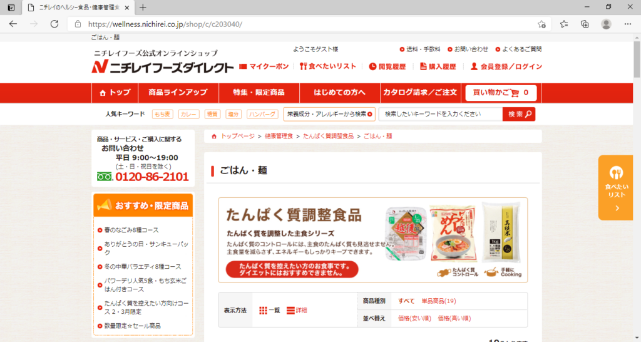Open the tab actions menu icon
Image resolution: width=641 pixels, height=342 pixels.
[11, 8]
